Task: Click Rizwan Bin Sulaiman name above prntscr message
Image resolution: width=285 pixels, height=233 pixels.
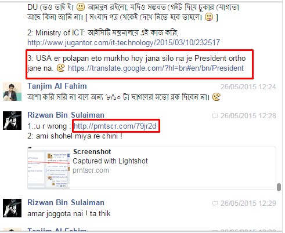Action: [x=66, y=115]
